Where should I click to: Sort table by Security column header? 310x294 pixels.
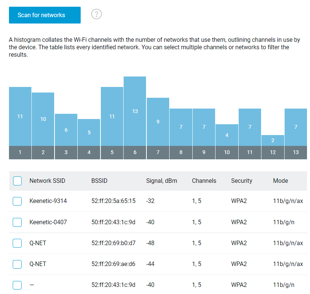point(241,181)
